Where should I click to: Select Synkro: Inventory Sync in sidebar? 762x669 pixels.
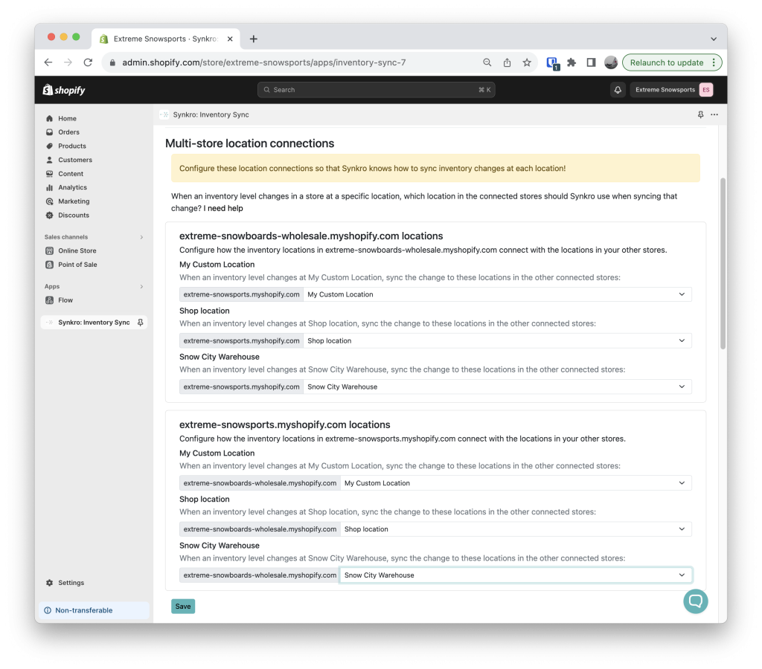tap(94, 323)
